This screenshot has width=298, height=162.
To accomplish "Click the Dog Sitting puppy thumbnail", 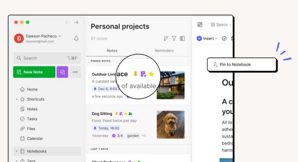I will pos(171,125).
